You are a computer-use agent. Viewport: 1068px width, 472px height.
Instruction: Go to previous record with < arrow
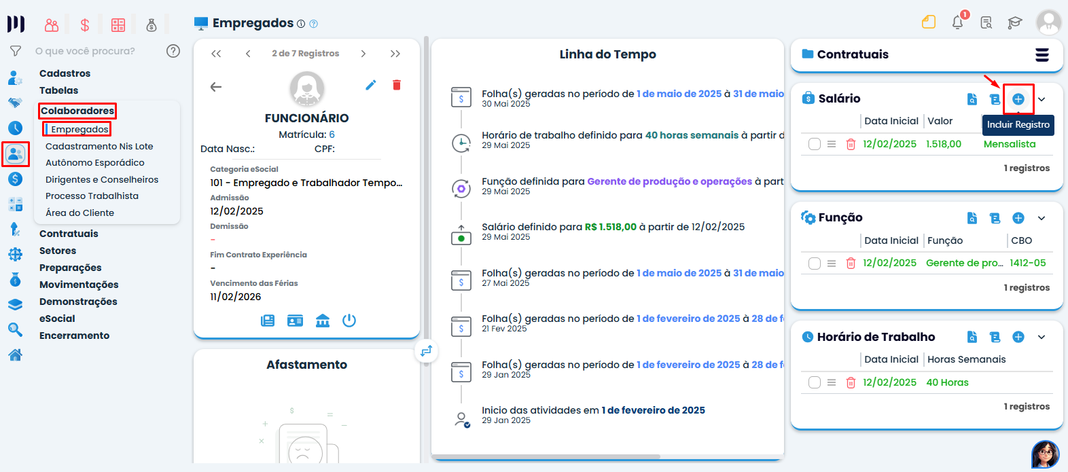click(x=248, y=54)
